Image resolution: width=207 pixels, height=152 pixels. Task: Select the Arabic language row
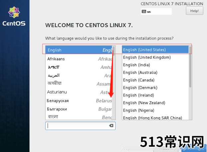[79, 76]
